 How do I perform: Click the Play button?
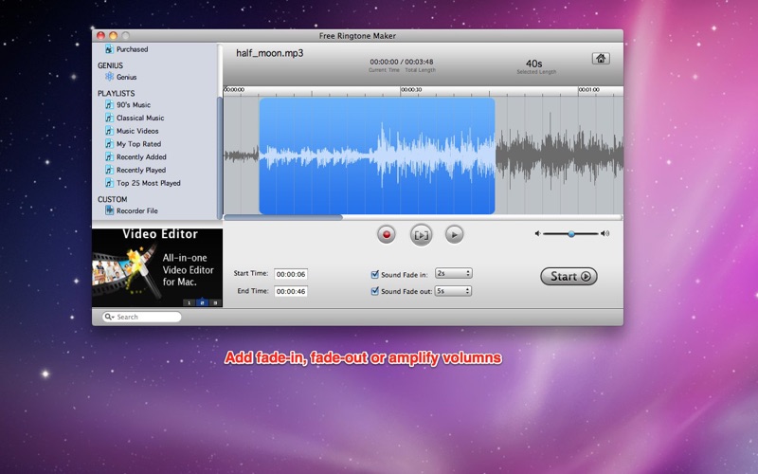point(454,234)
